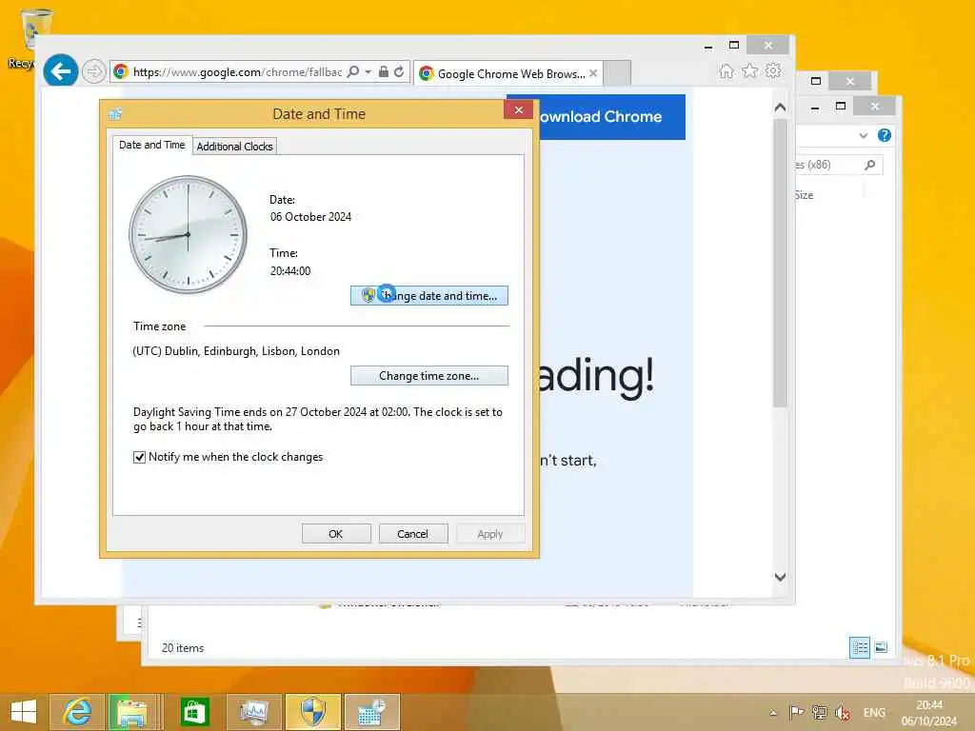This screenshot has height=731, width=975.
Task: Close the Date and Time dialog
Action: click(x=519, y=110)
